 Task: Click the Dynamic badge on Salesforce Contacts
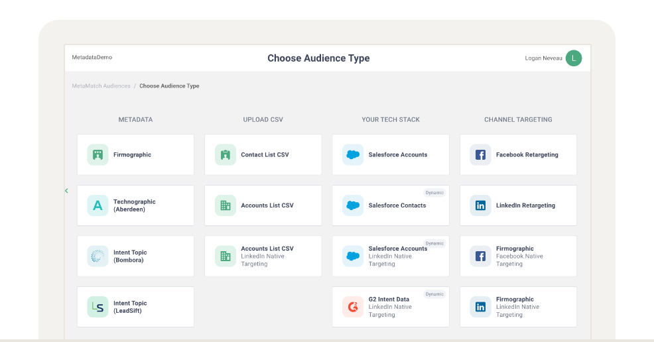434,192
